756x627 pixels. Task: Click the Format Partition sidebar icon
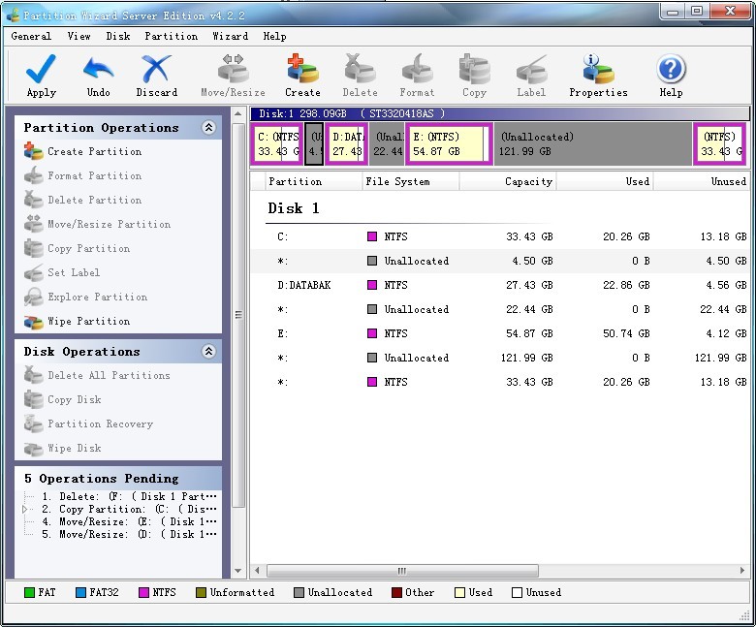pyautogui.click(x=33, y=175)
